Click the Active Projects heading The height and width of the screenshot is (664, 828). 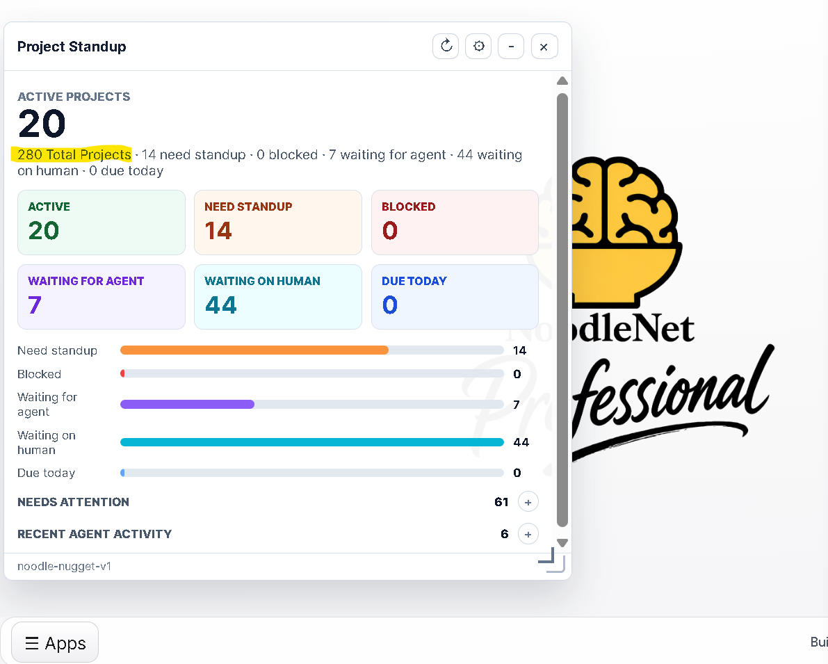pyautogui.click(x=74, y=97)
